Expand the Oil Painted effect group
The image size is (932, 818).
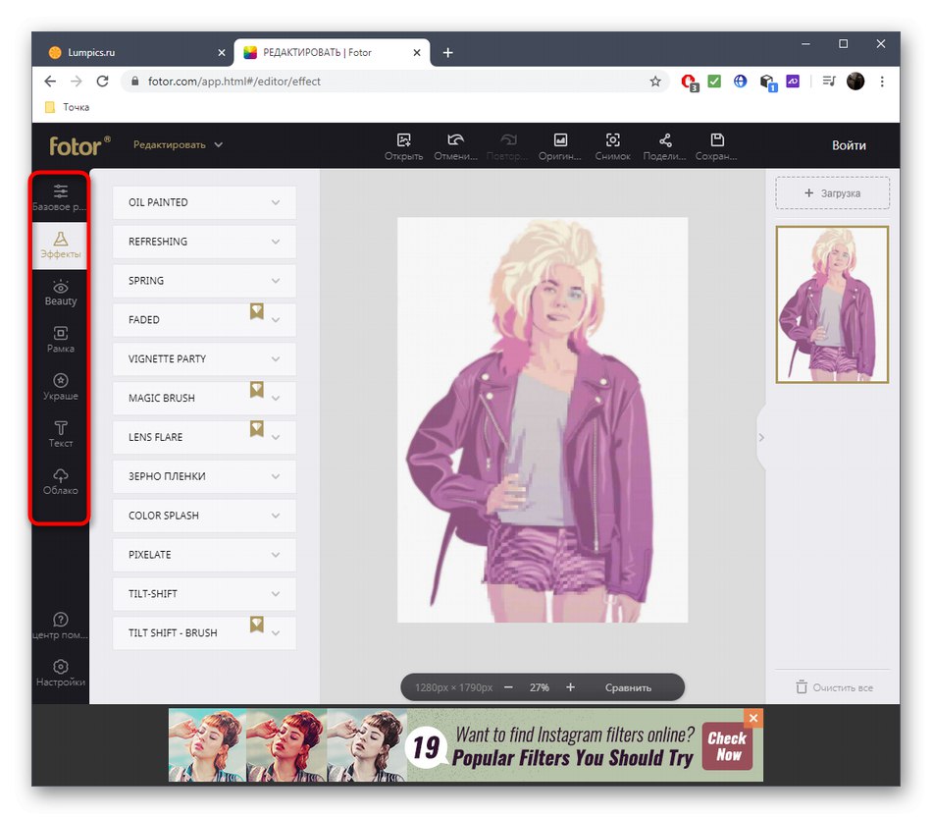pos(204,202)
